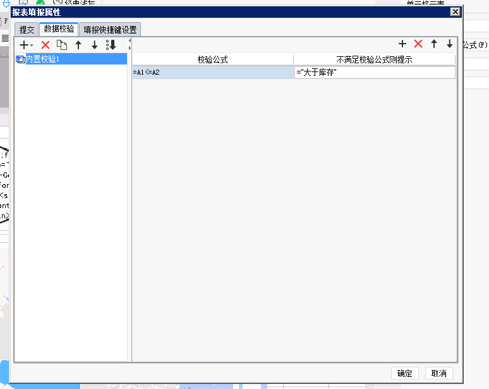
Task: Expand left panel with right-pointing splitter arrow
Action: click(130, 48)
